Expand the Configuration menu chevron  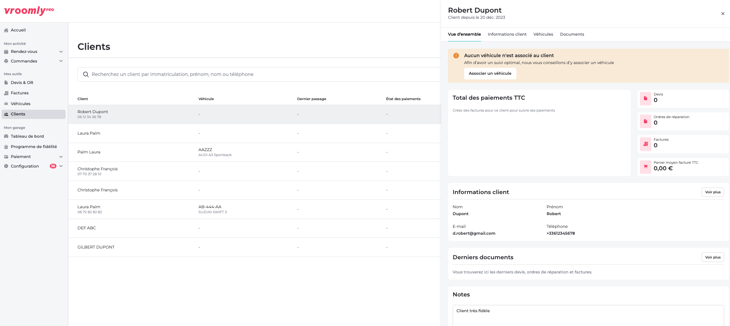(61, 166)
